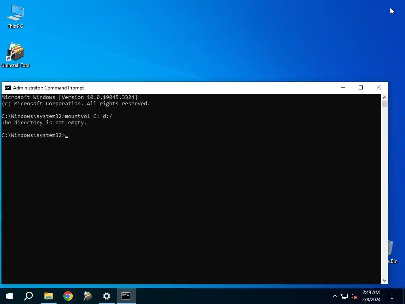Maximize the Command Prompt window

coord(361,87)
